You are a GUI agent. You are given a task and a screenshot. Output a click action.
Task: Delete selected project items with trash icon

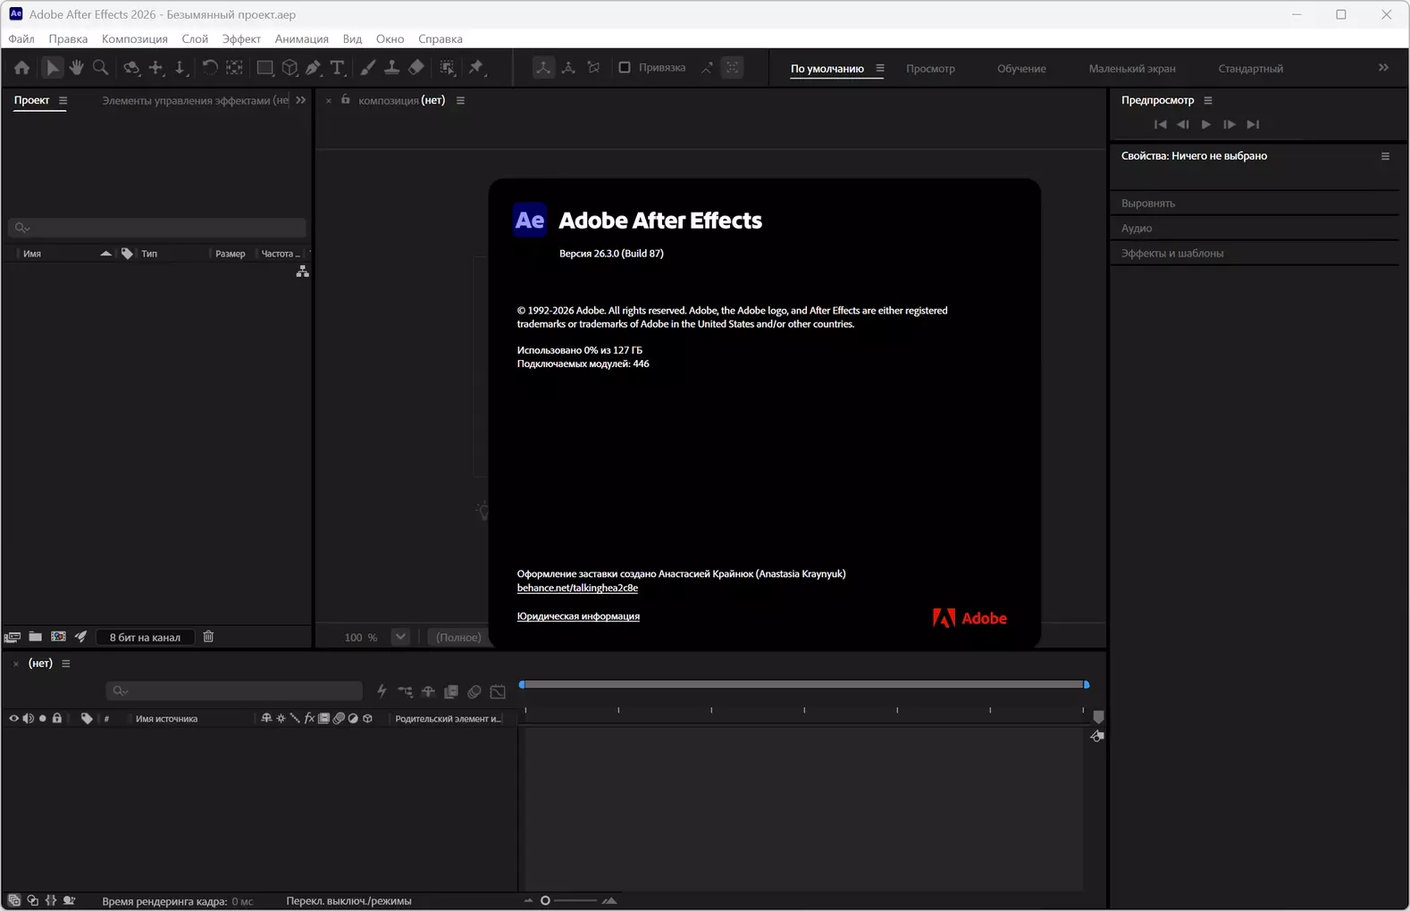pyautogui.click(x=208, y=637)
